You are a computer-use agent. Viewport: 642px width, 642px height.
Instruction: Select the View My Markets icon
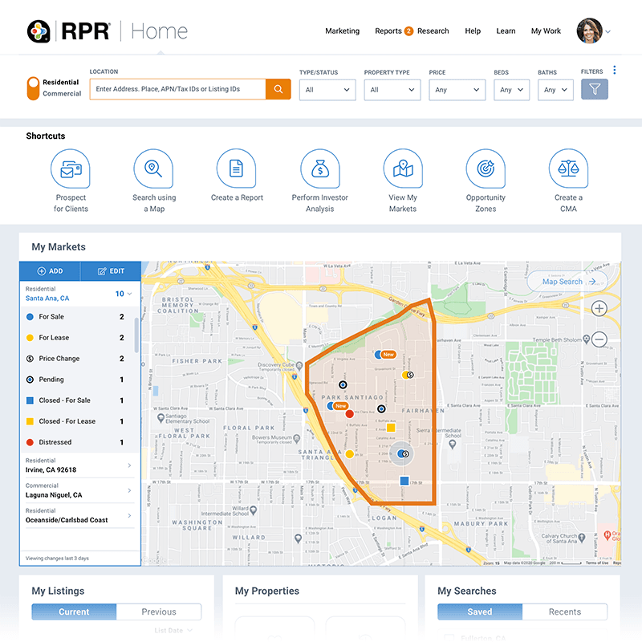(403, 169)
